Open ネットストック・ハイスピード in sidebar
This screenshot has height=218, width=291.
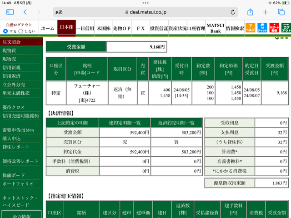click(x=20, y=201)
